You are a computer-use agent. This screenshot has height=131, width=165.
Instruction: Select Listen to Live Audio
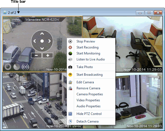tap(90, 59)
